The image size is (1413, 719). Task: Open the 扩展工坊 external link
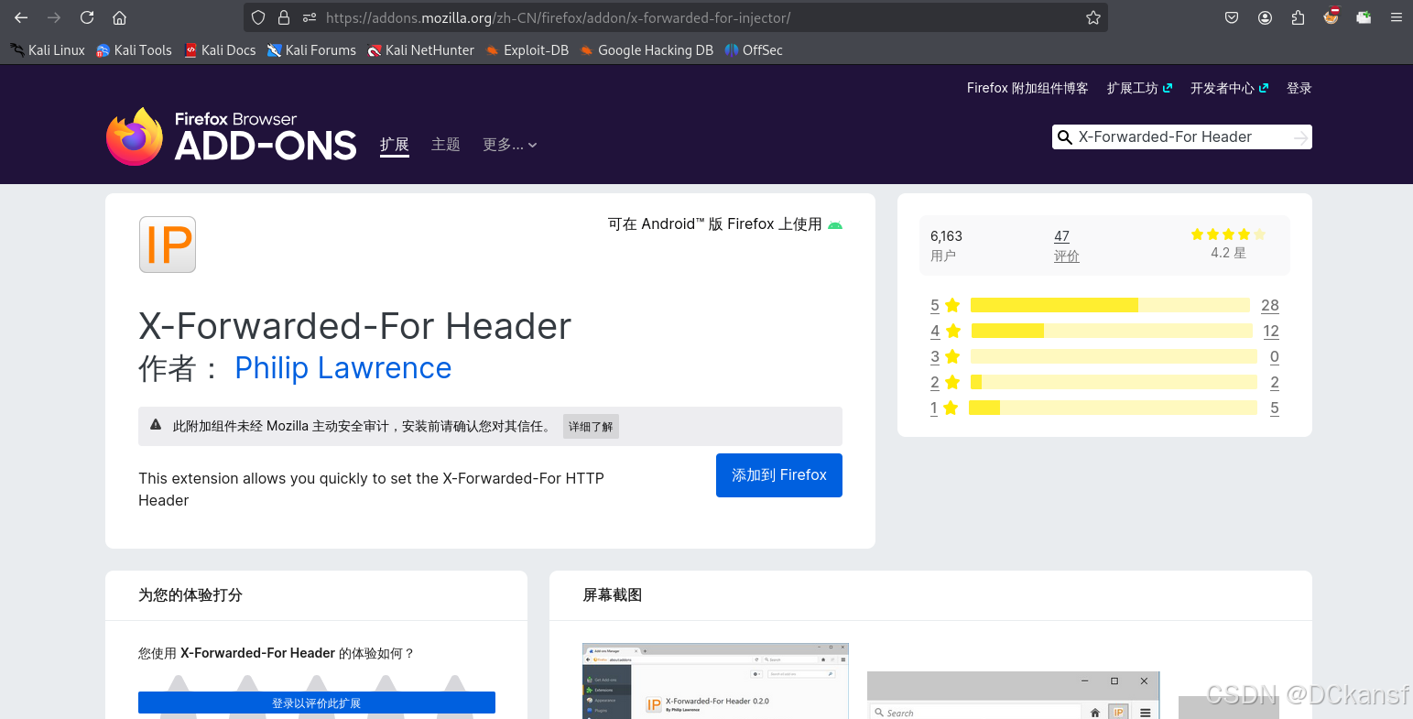1139,88
